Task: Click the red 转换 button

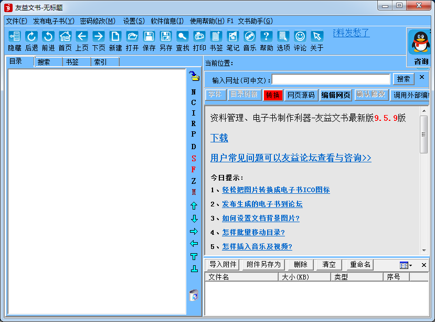Action: [x=273, y=95]
